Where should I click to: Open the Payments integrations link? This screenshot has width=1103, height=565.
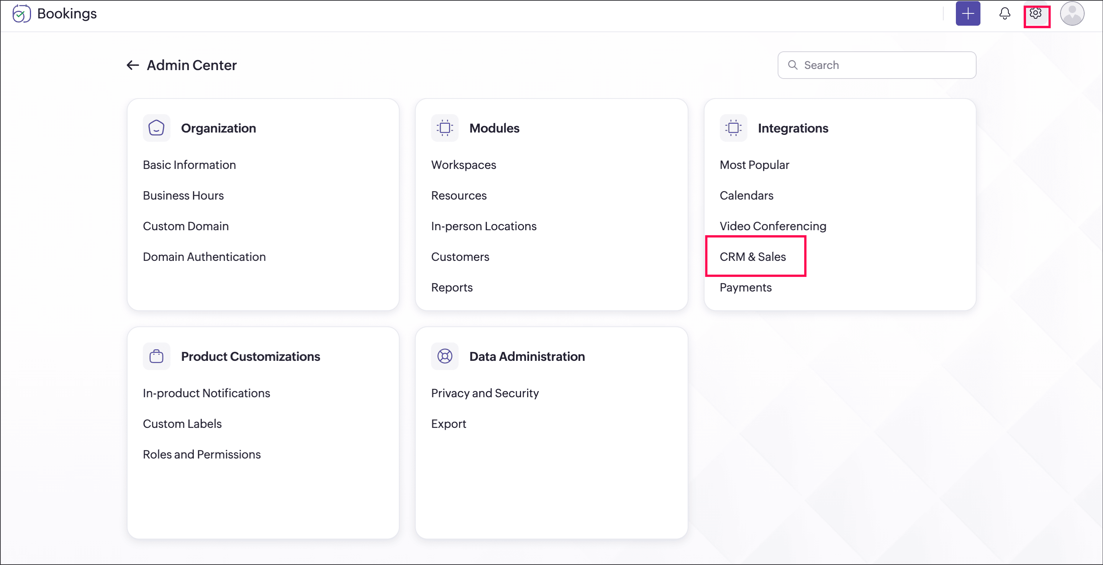click(x=745, y=287)
